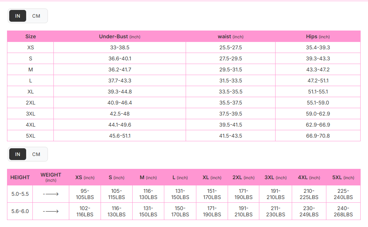368x227 pixels.
Task: Click the arrow in the 5.6-6.0 height row
Action: 51,211
